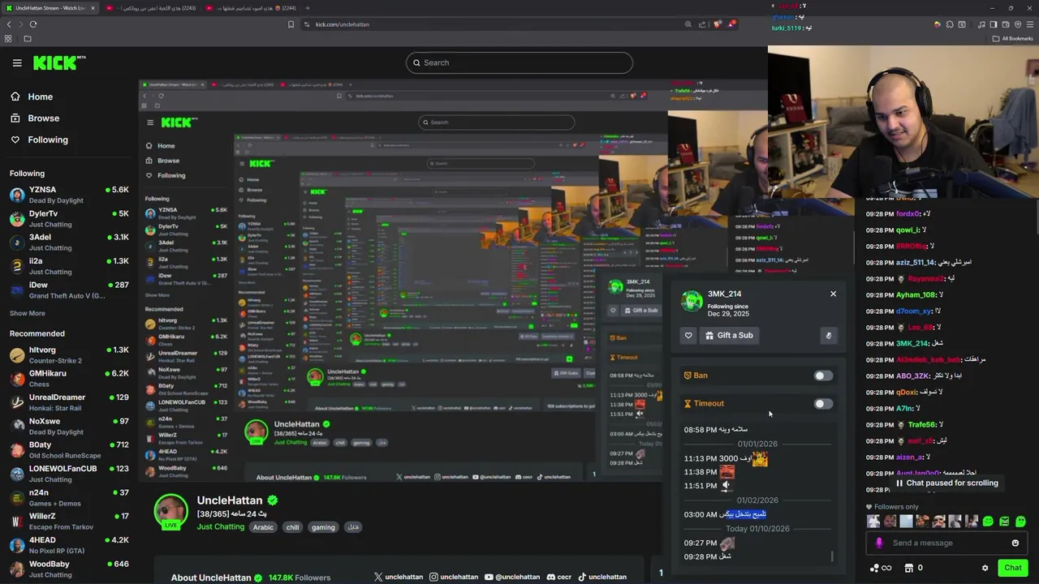Click the Just Chatting category link
This screenshot has height=584, width=1039.
(221, 527)
